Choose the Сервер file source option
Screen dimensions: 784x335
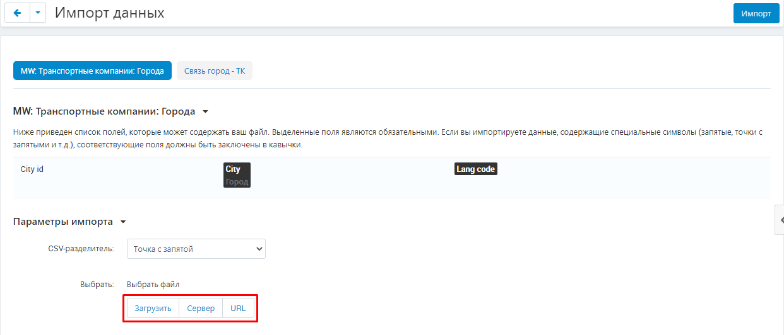(x=201, y=309)
